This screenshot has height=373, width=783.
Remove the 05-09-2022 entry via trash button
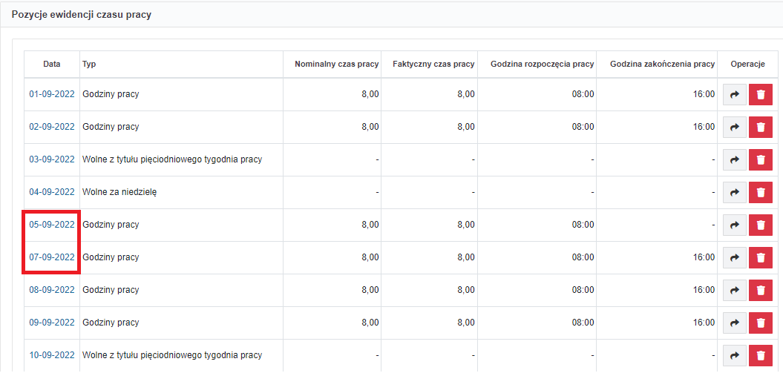761,225
